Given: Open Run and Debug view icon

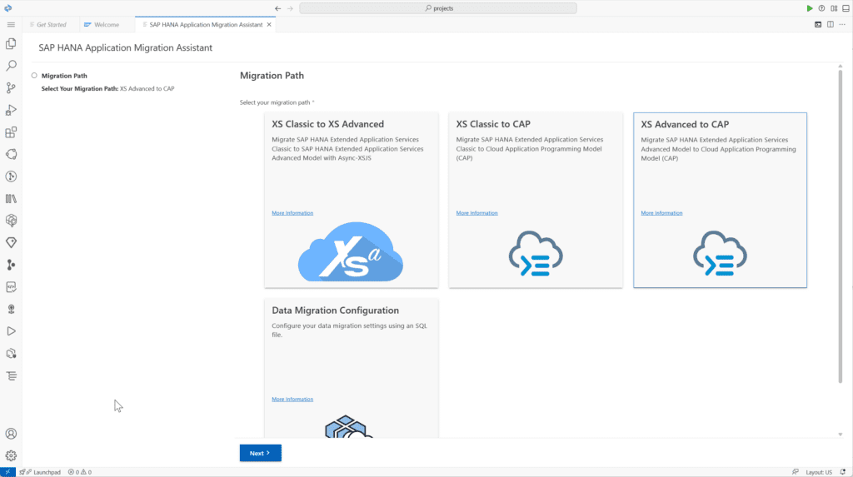Looking at the screenshot, I should point(11,110).
